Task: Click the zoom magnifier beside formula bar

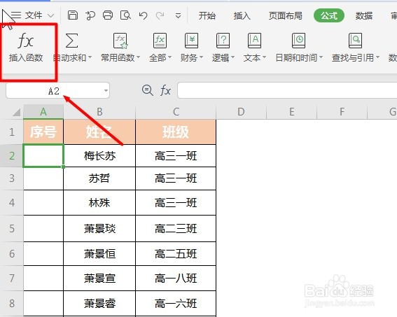Action: tap(147, 90)
